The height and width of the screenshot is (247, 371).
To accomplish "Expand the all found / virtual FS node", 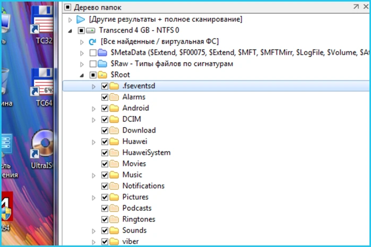I will (82, 42).
